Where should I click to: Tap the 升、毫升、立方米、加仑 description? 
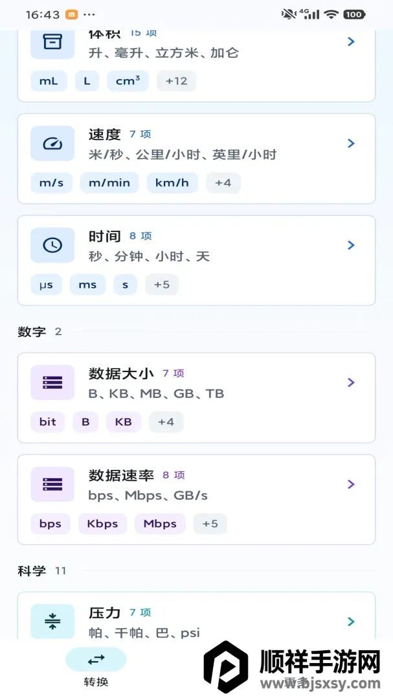(163, 52)
